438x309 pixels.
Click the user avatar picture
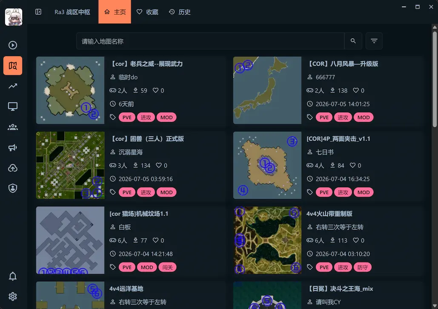pos(14,17)
